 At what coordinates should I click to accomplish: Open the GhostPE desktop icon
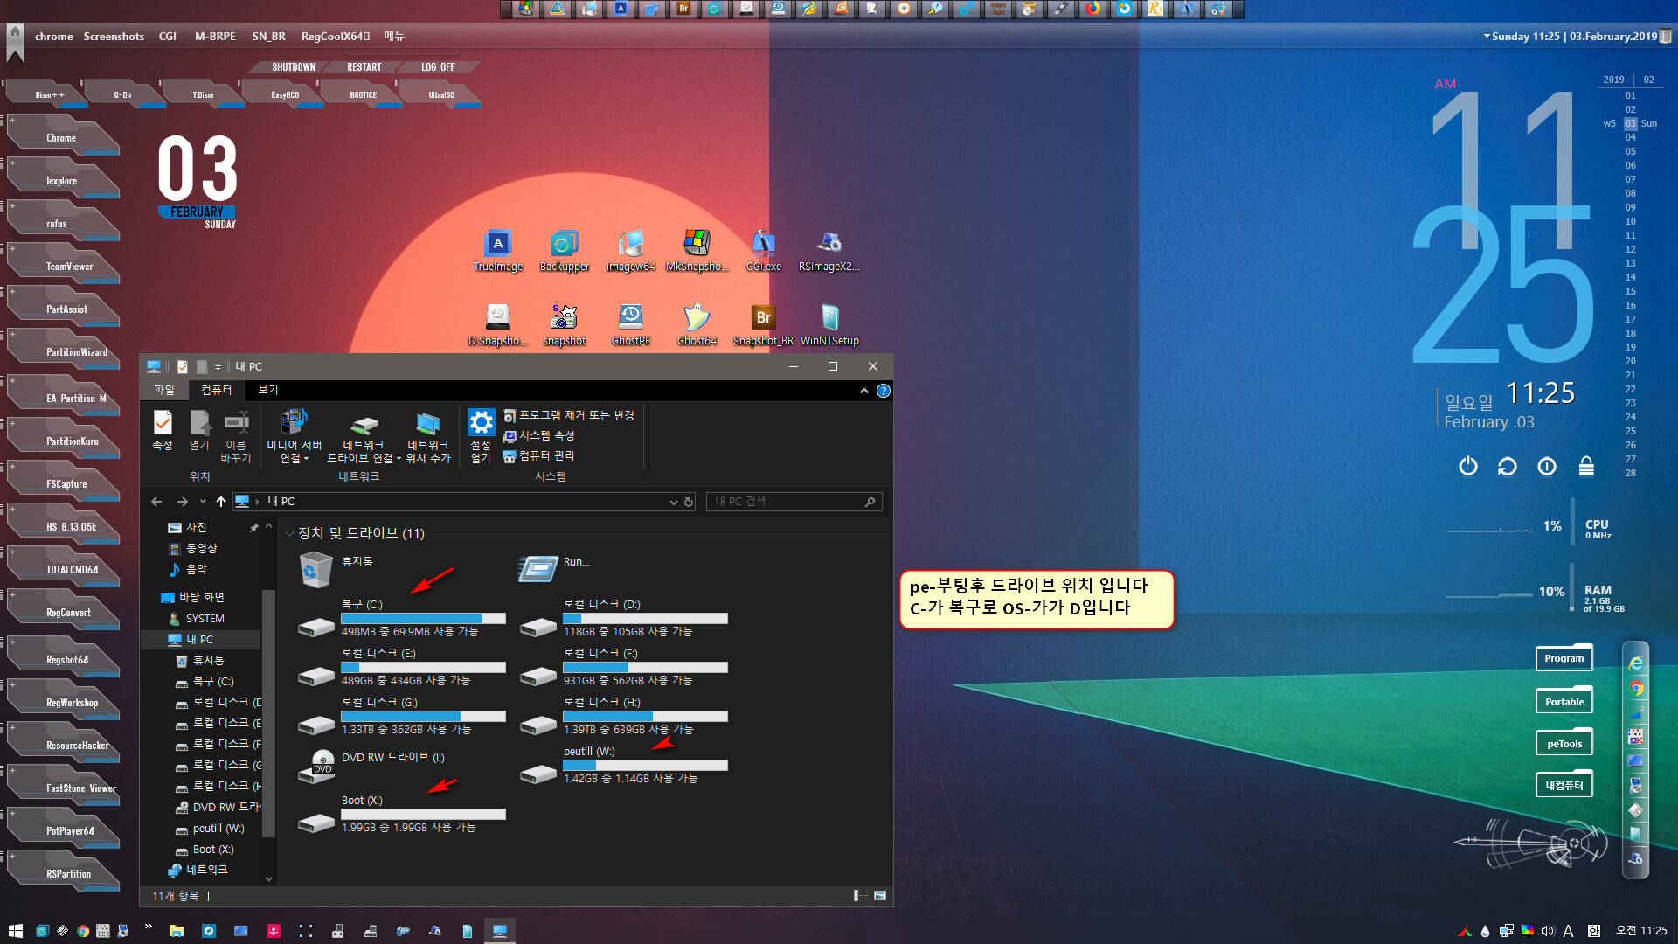click(630, 325)
